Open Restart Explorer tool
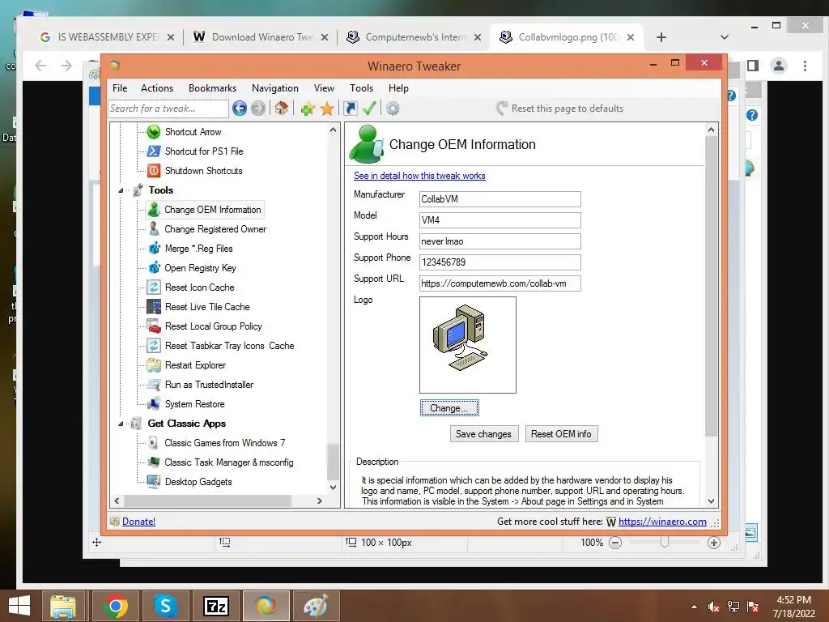Screen dimensions: 829x622 pyautogui.click(x=195, y=365)
